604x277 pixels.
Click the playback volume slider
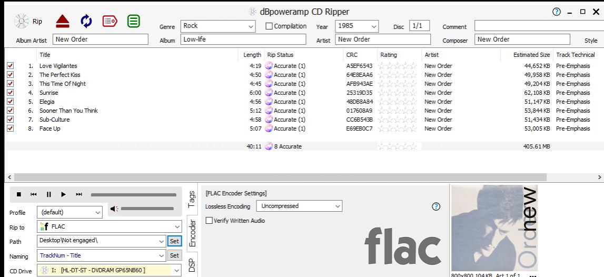(x=148, y=210)
